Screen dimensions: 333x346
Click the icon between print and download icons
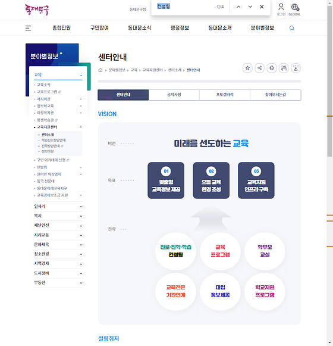284,68
